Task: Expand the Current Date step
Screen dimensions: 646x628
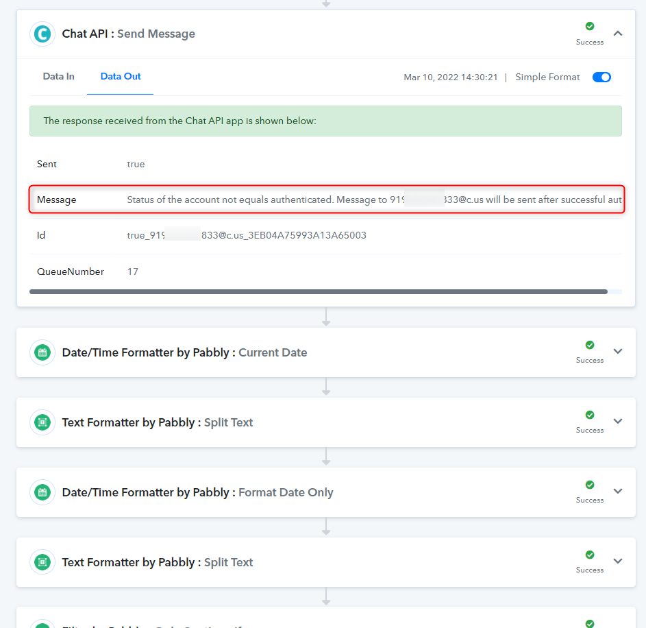Action: point(618,351)
